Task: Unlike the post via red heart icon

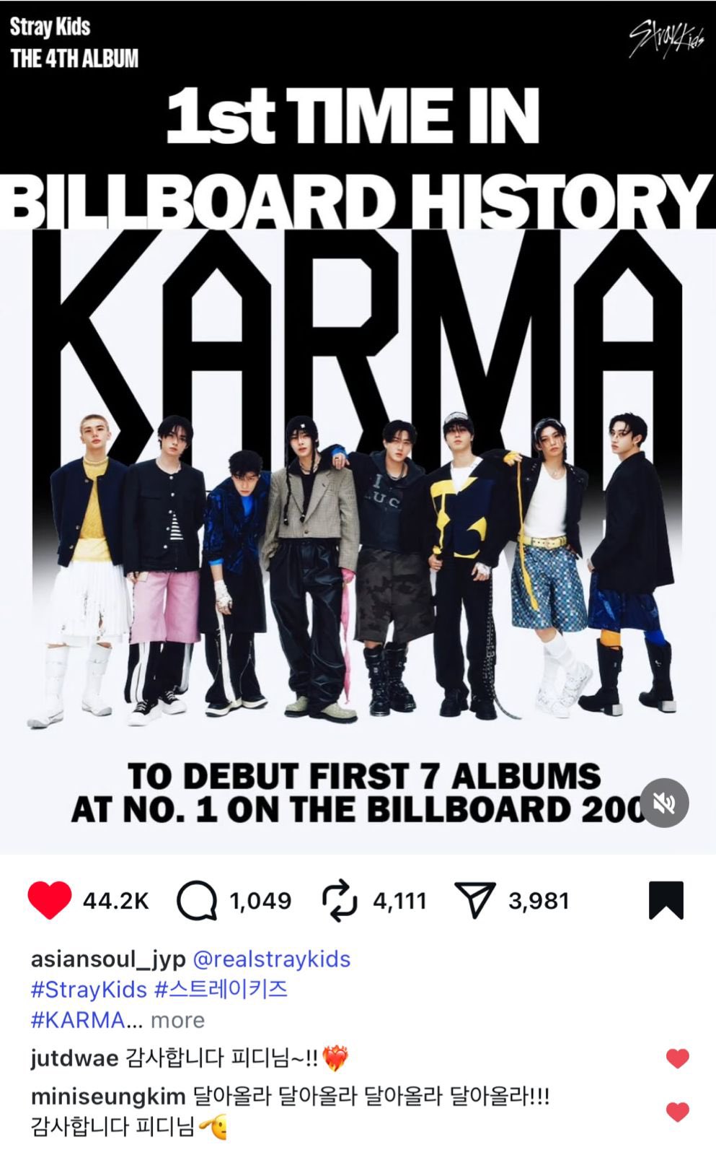Action: 50,900
